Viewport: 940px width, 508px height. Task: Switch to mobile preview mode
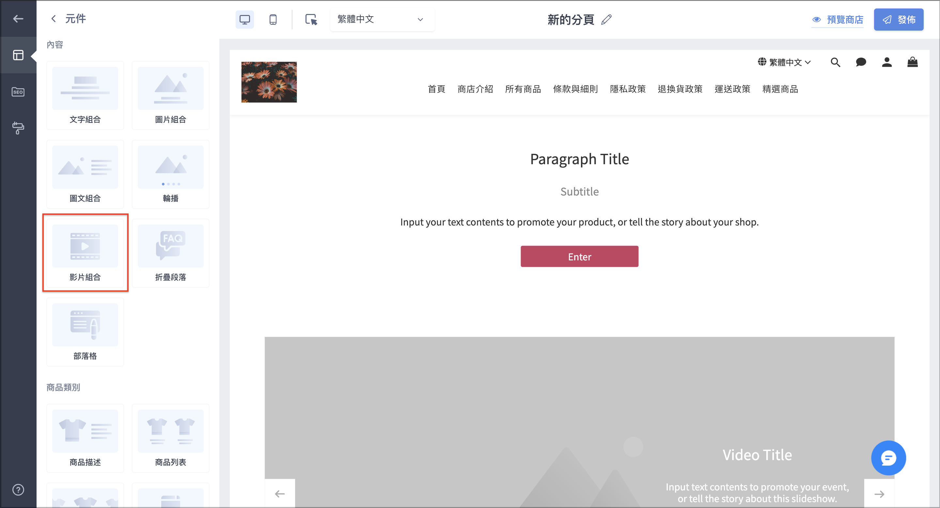click(273, 19)
